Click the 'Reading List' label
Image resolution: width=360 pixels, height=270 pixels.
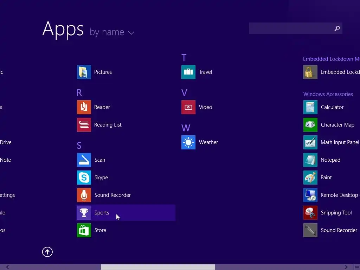pyautogui.click(x=108, y=125)
